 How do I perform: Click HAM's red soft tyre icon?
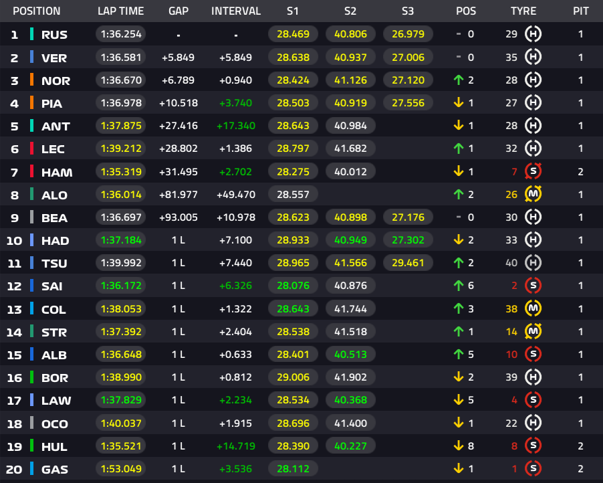click(x=533, y=171)
